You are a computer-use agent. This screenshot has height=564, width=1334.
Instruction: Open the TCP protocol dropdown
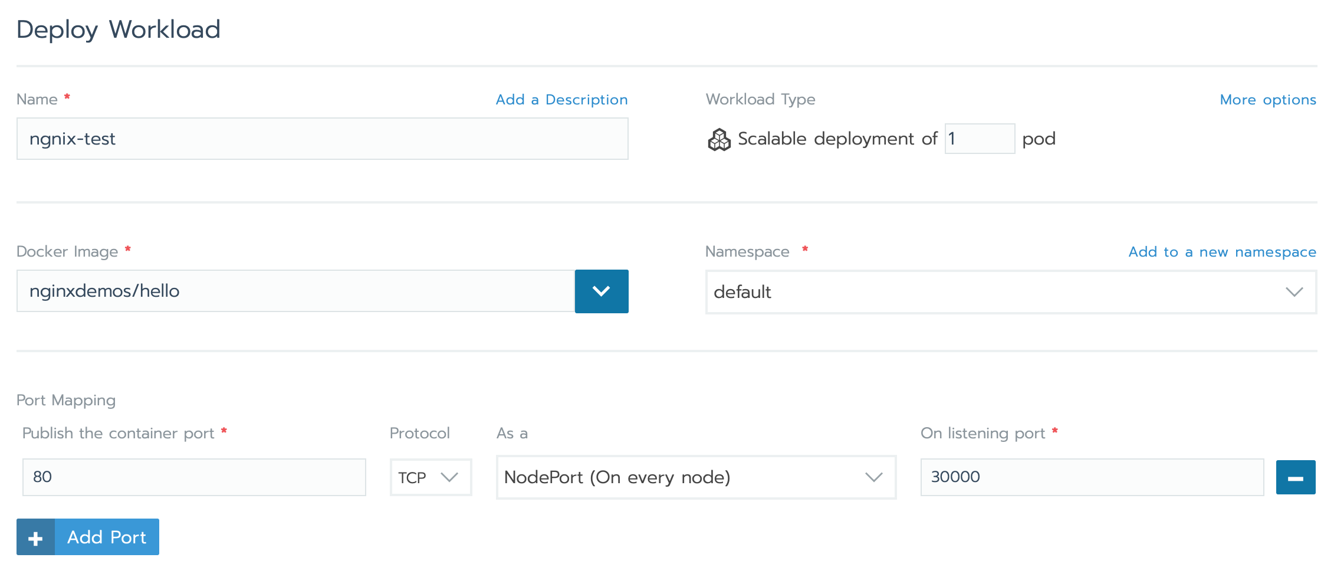tap(430, 477)
